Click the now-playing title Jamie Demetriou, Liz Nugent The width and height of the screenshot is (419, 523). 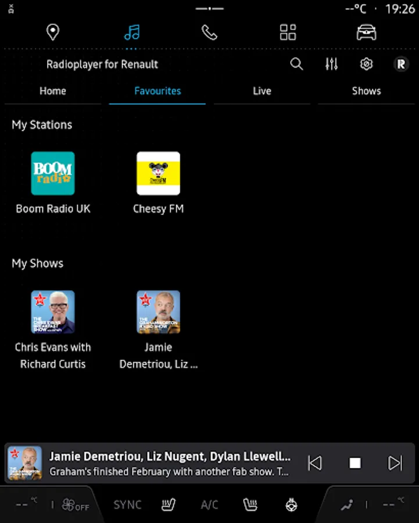(x=170, y=456)
